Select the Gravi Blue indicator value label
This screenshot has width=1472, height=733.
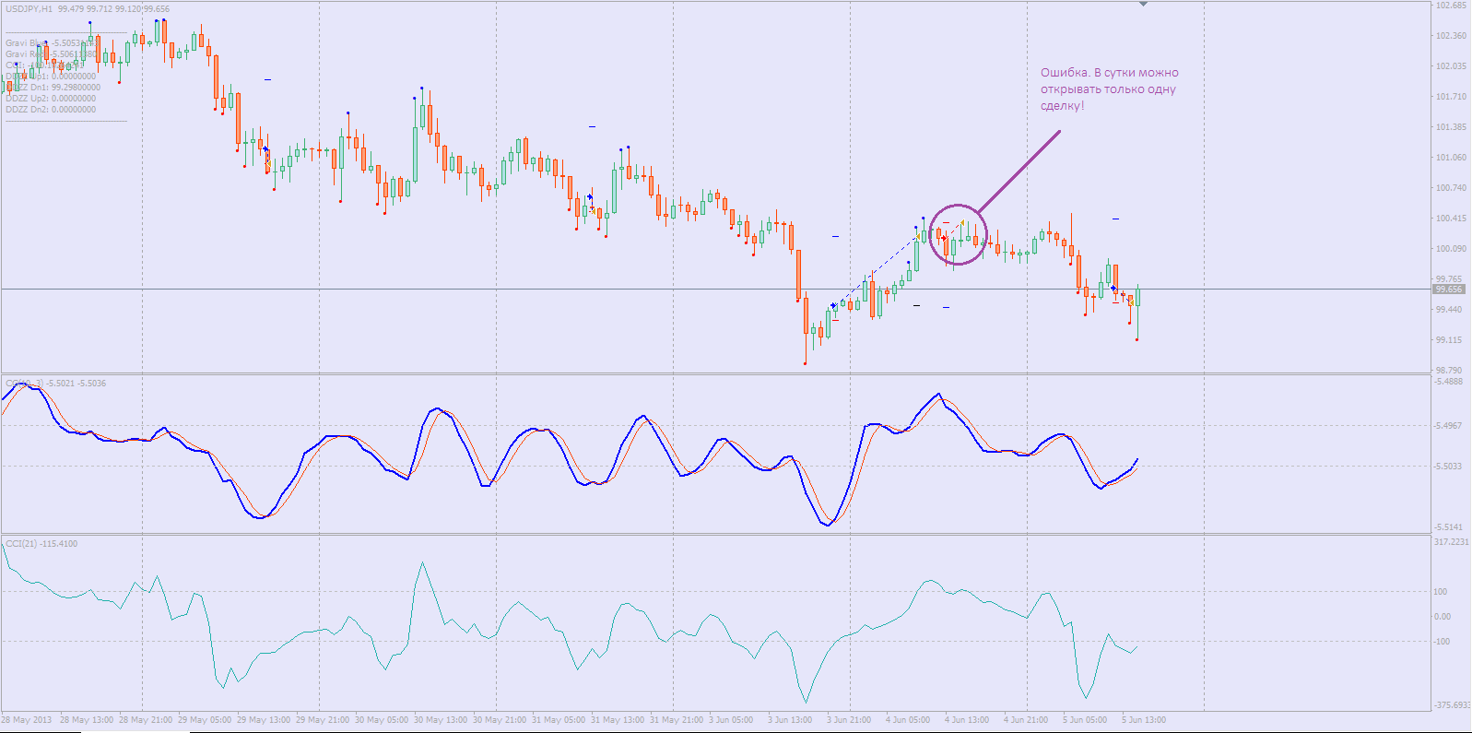point(52,43)
